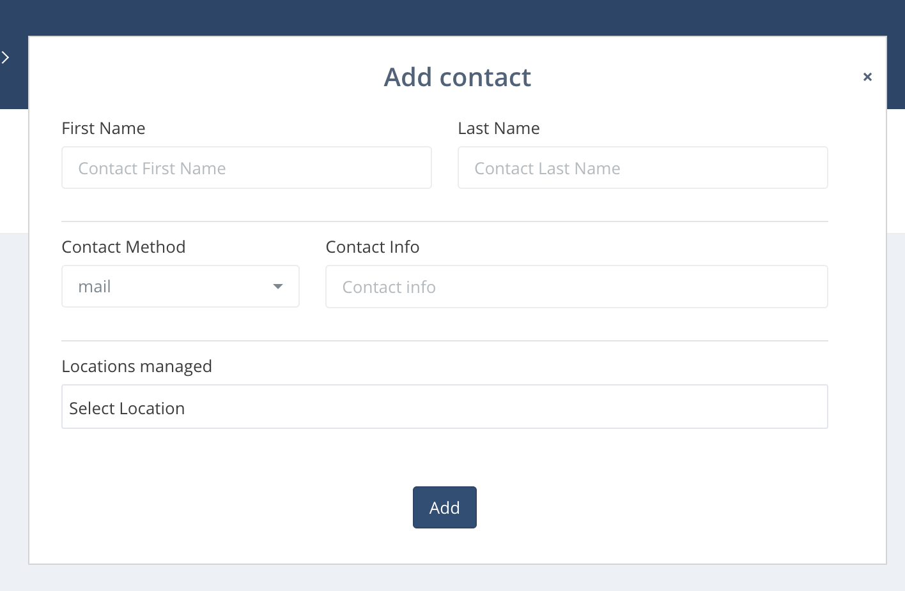This screenshot has width=905, height=591.
Task: Click the First Name label
Action: (104, 128)
